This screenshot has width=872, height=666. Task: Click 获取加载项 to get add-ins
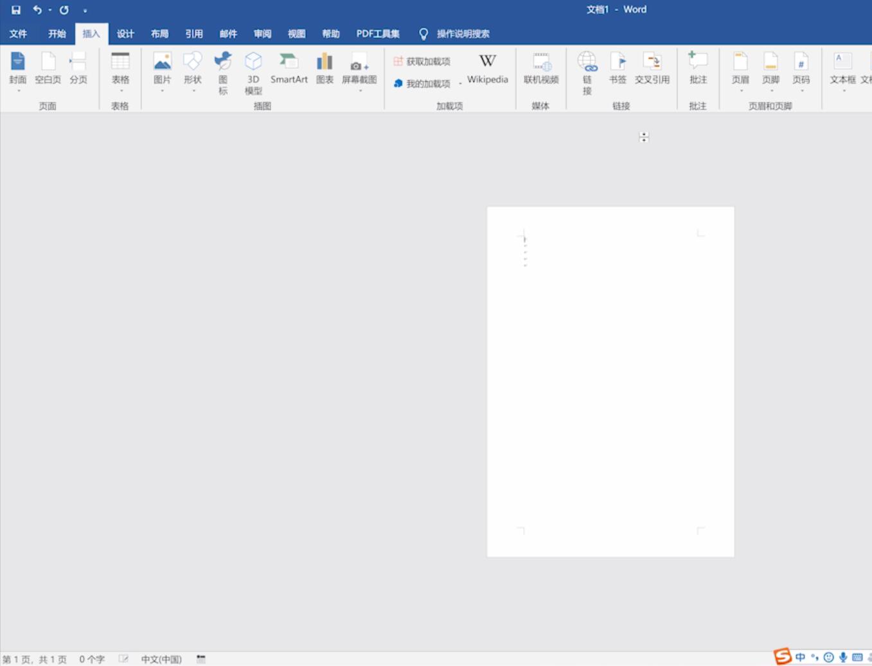tap(422, 62)
